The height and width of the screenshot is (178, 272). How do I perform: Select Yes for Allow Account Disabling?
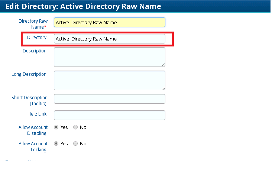(56, 127)
